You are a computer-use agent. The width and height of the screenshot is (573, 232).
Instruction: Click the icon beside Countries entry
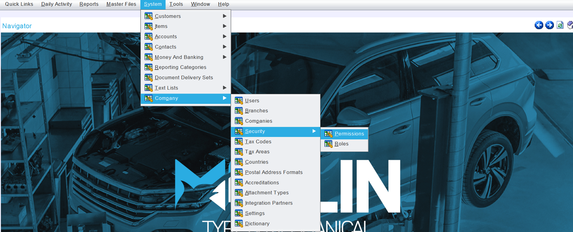239,162
